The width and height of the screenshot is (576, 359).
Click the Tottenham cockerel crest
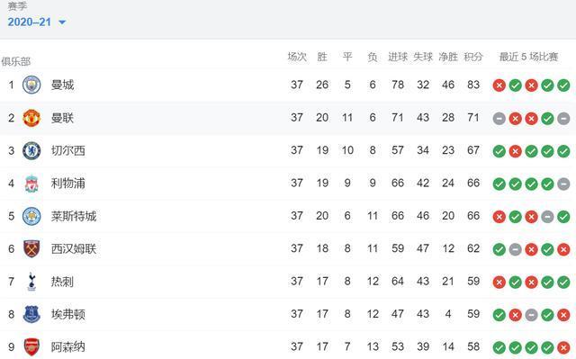(x=31, y=282)
